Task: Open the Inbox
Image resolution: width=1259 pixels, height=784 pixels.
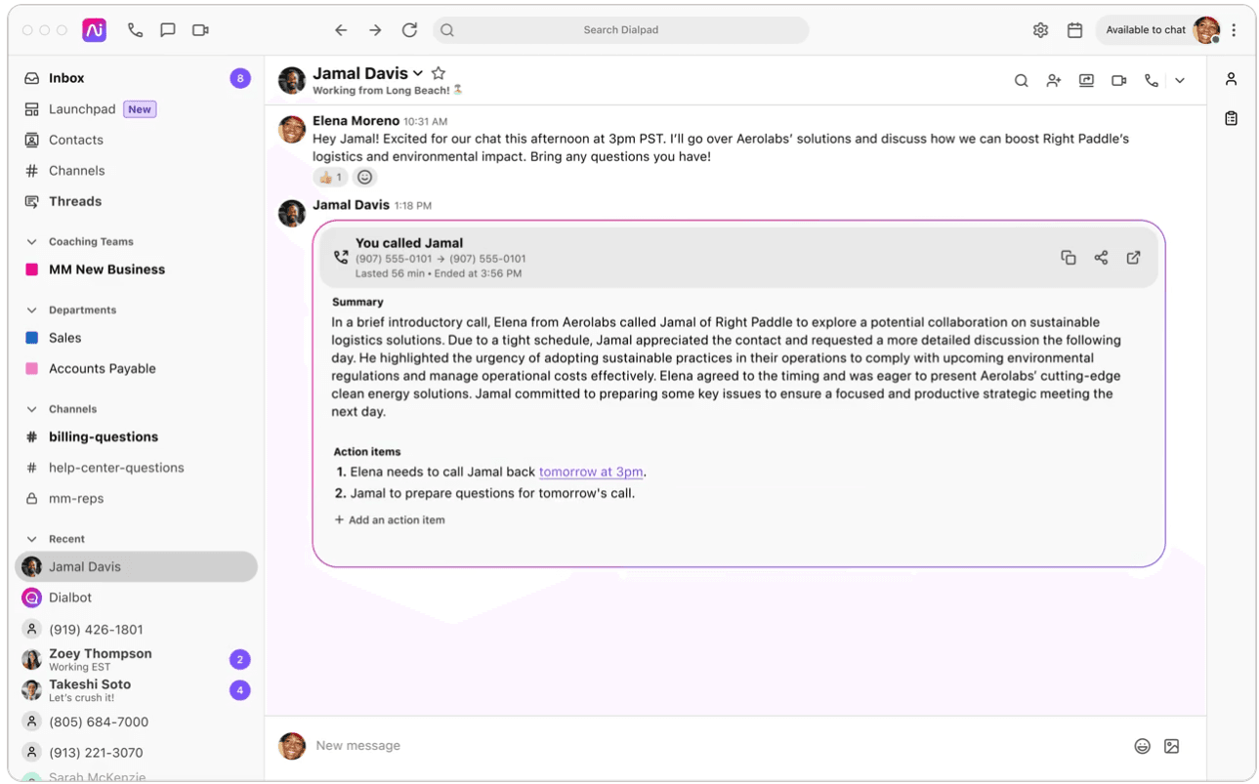Action: click(66, 78)
